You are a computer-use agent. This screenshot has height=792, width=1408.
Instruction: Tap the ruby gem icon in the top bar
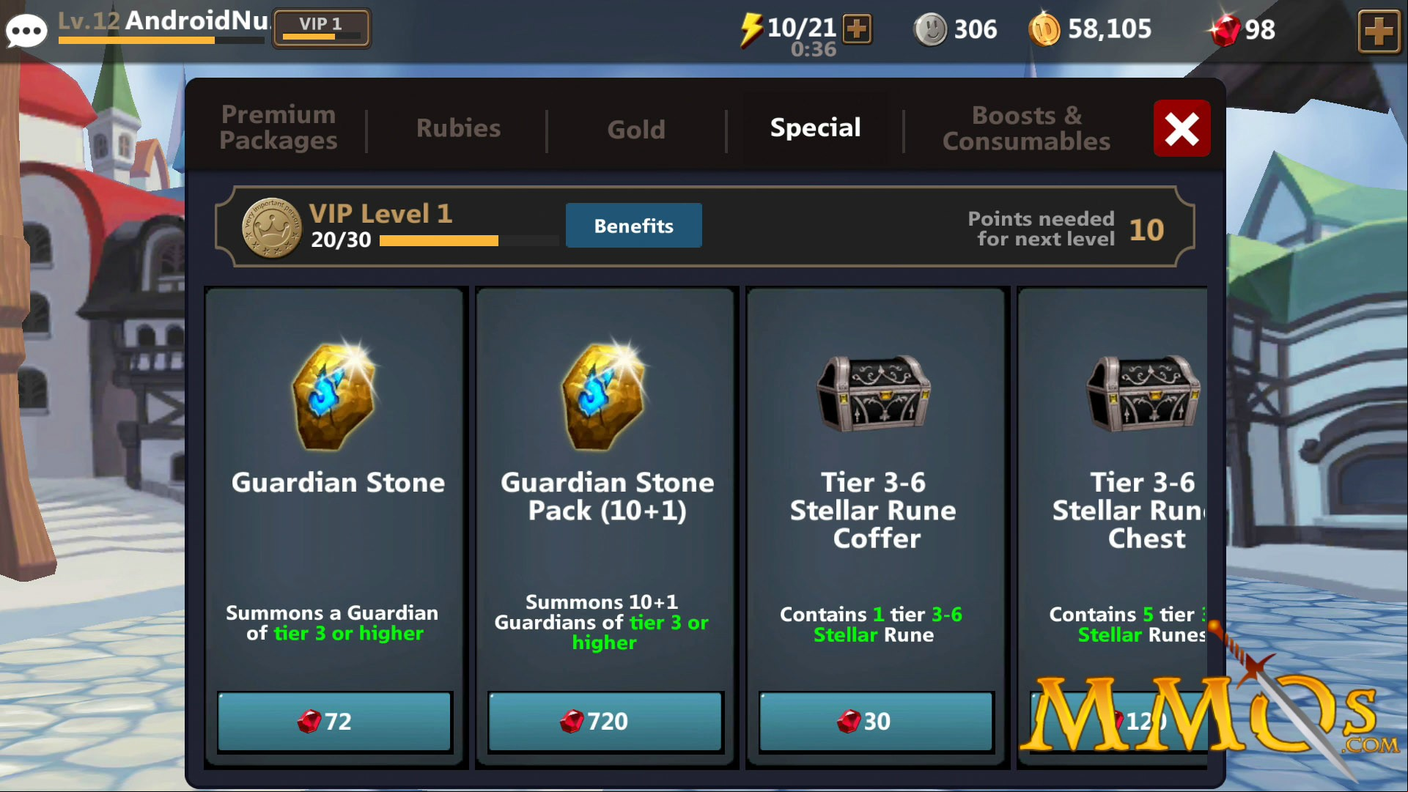[x=1225, y=30]
